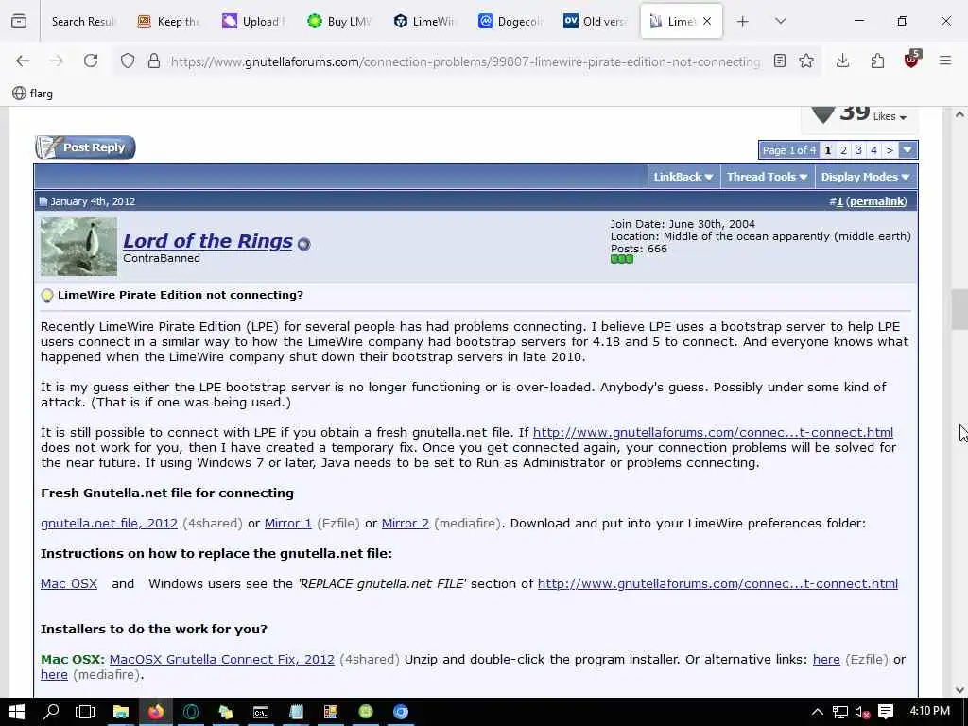Open Display Modes menu

click(865, 177)
